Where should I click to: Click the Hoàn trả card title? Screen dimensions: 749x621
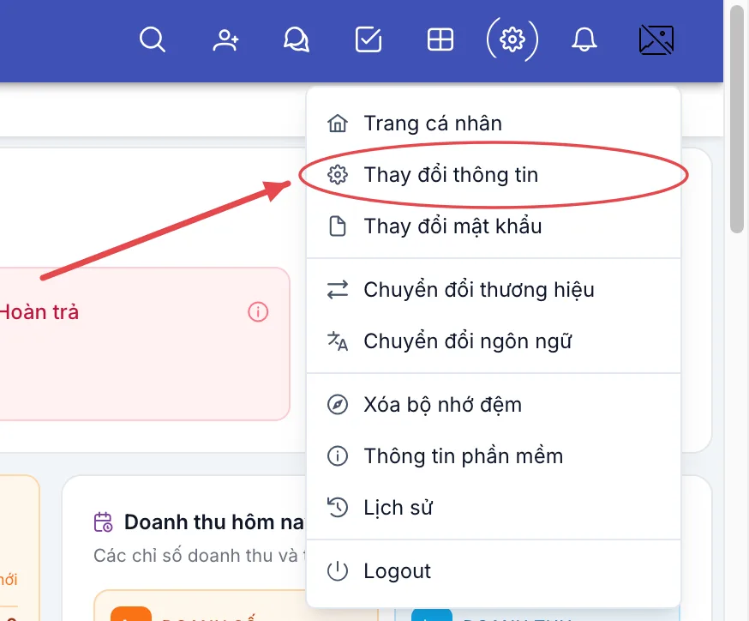coord(39,312)
